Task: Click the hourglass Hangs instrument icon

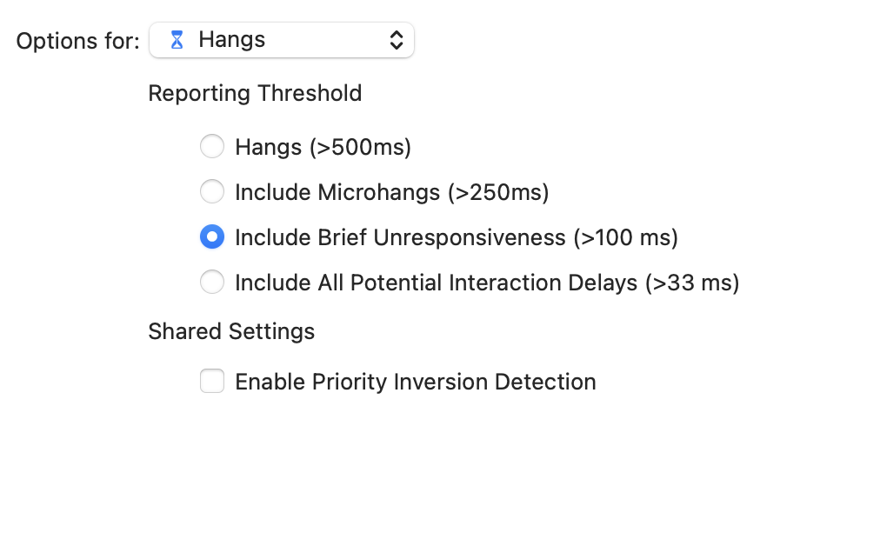Action: point(177,40)
